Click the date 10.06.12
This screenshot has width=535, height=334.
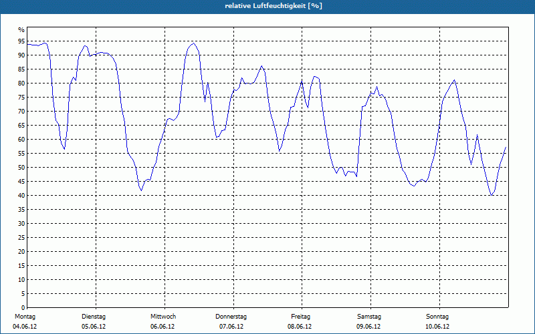437,327
